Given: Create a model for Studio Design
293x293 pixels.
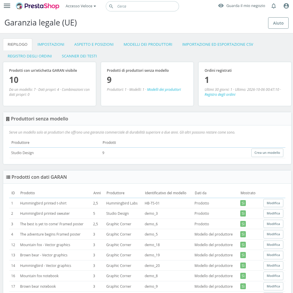Looking at the screenshot, I should (267, 153).
